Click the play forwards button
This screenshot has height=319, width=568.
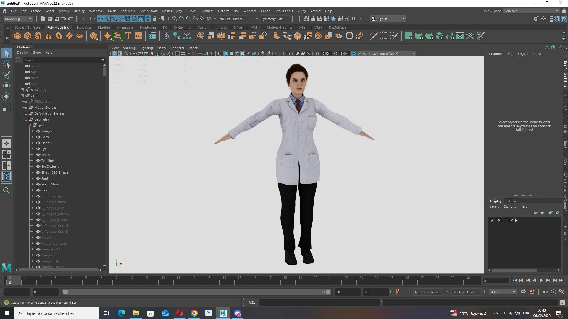pos(541,280)
